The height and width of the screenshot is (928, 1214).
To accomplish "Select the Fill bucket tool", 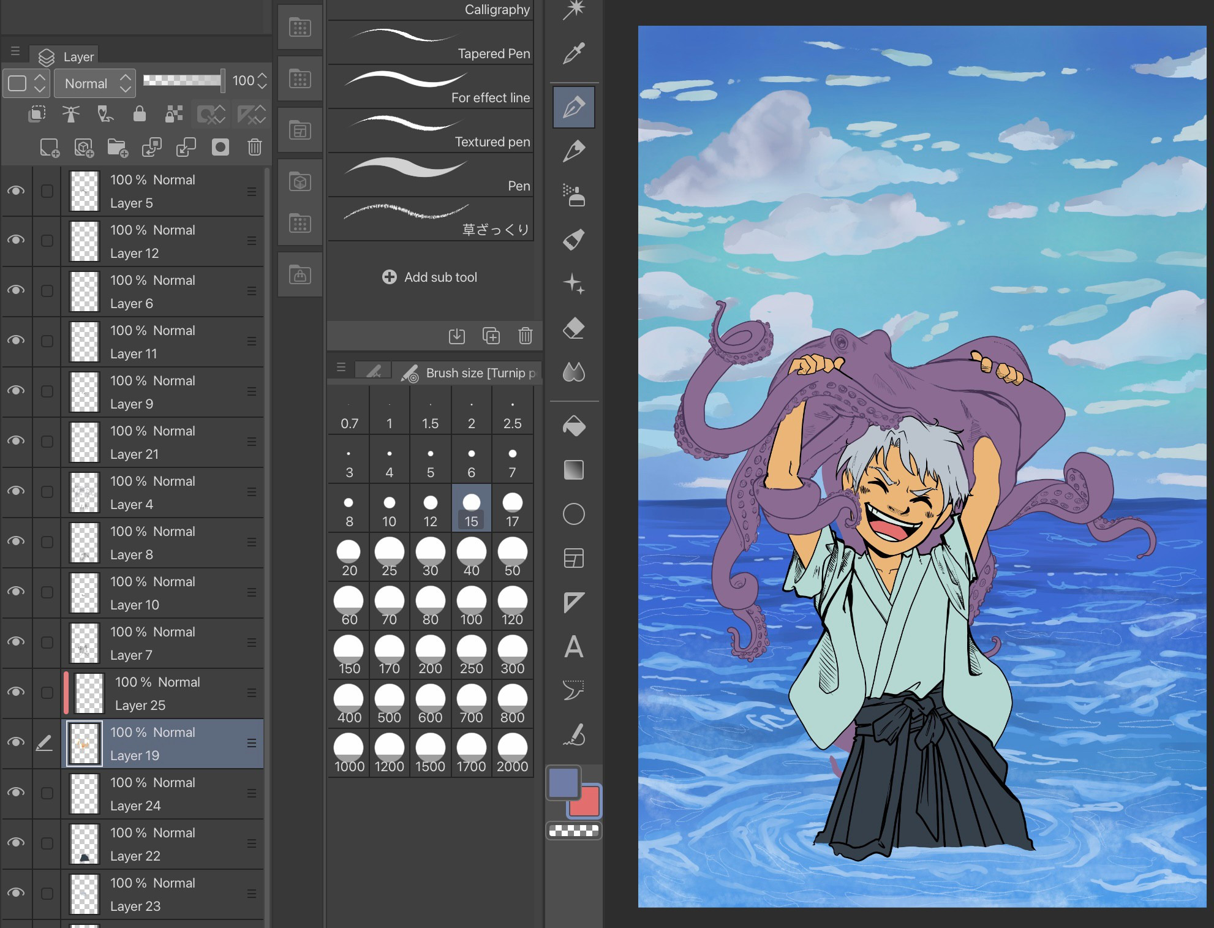I will [x=574, y=426].
